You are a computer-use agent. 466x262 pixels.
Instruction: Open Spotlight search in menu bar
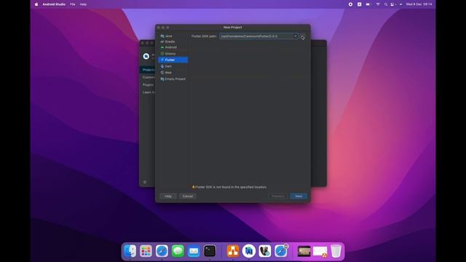386,4
